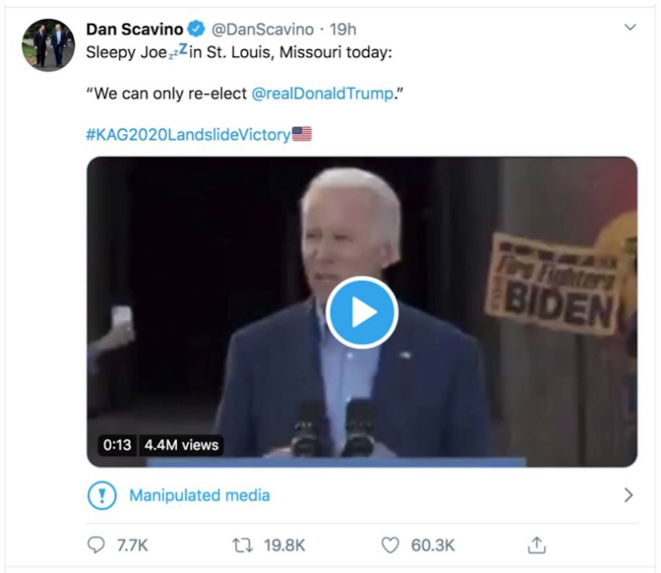Click the retweet icon
The image size is (661, 573).
pos(243,545)
